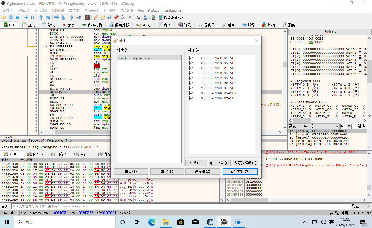Click the restart debugging toolbar icon
Screen dimensions: 372x228
click(10, 17)
